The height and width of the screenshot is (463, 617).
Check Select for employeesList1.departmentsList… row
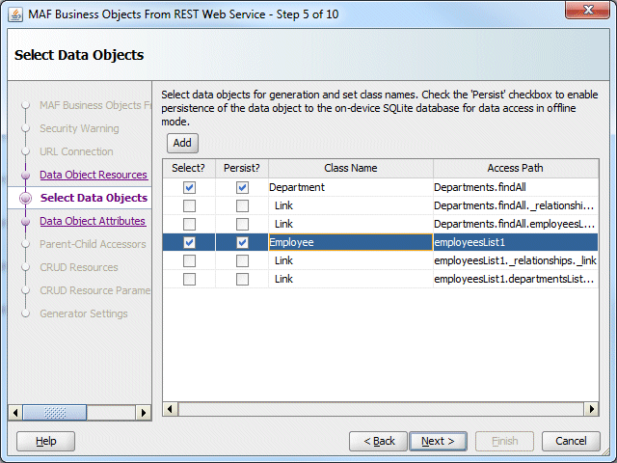click(189, 279)
